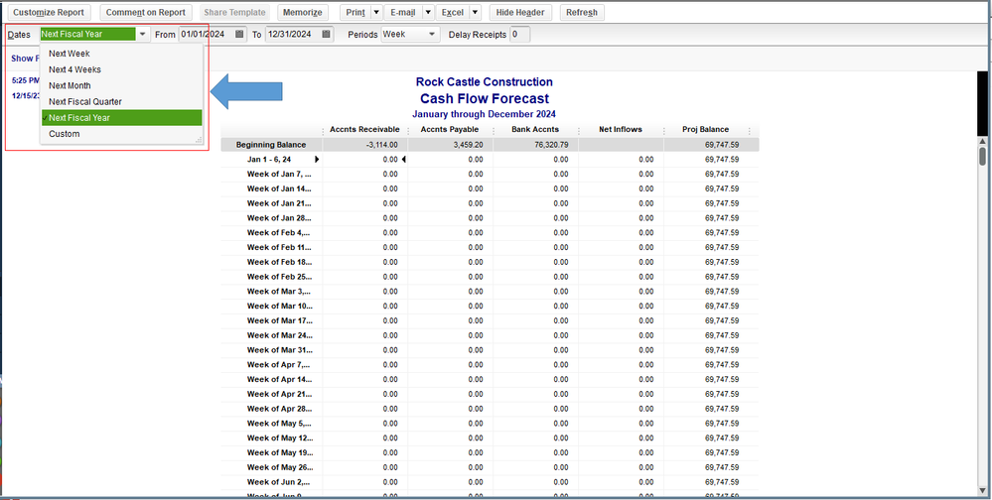The height and width of the screenshot is (500, 992).
Task: Click the Week of Apr 21 row label
Action: [279, 394]
